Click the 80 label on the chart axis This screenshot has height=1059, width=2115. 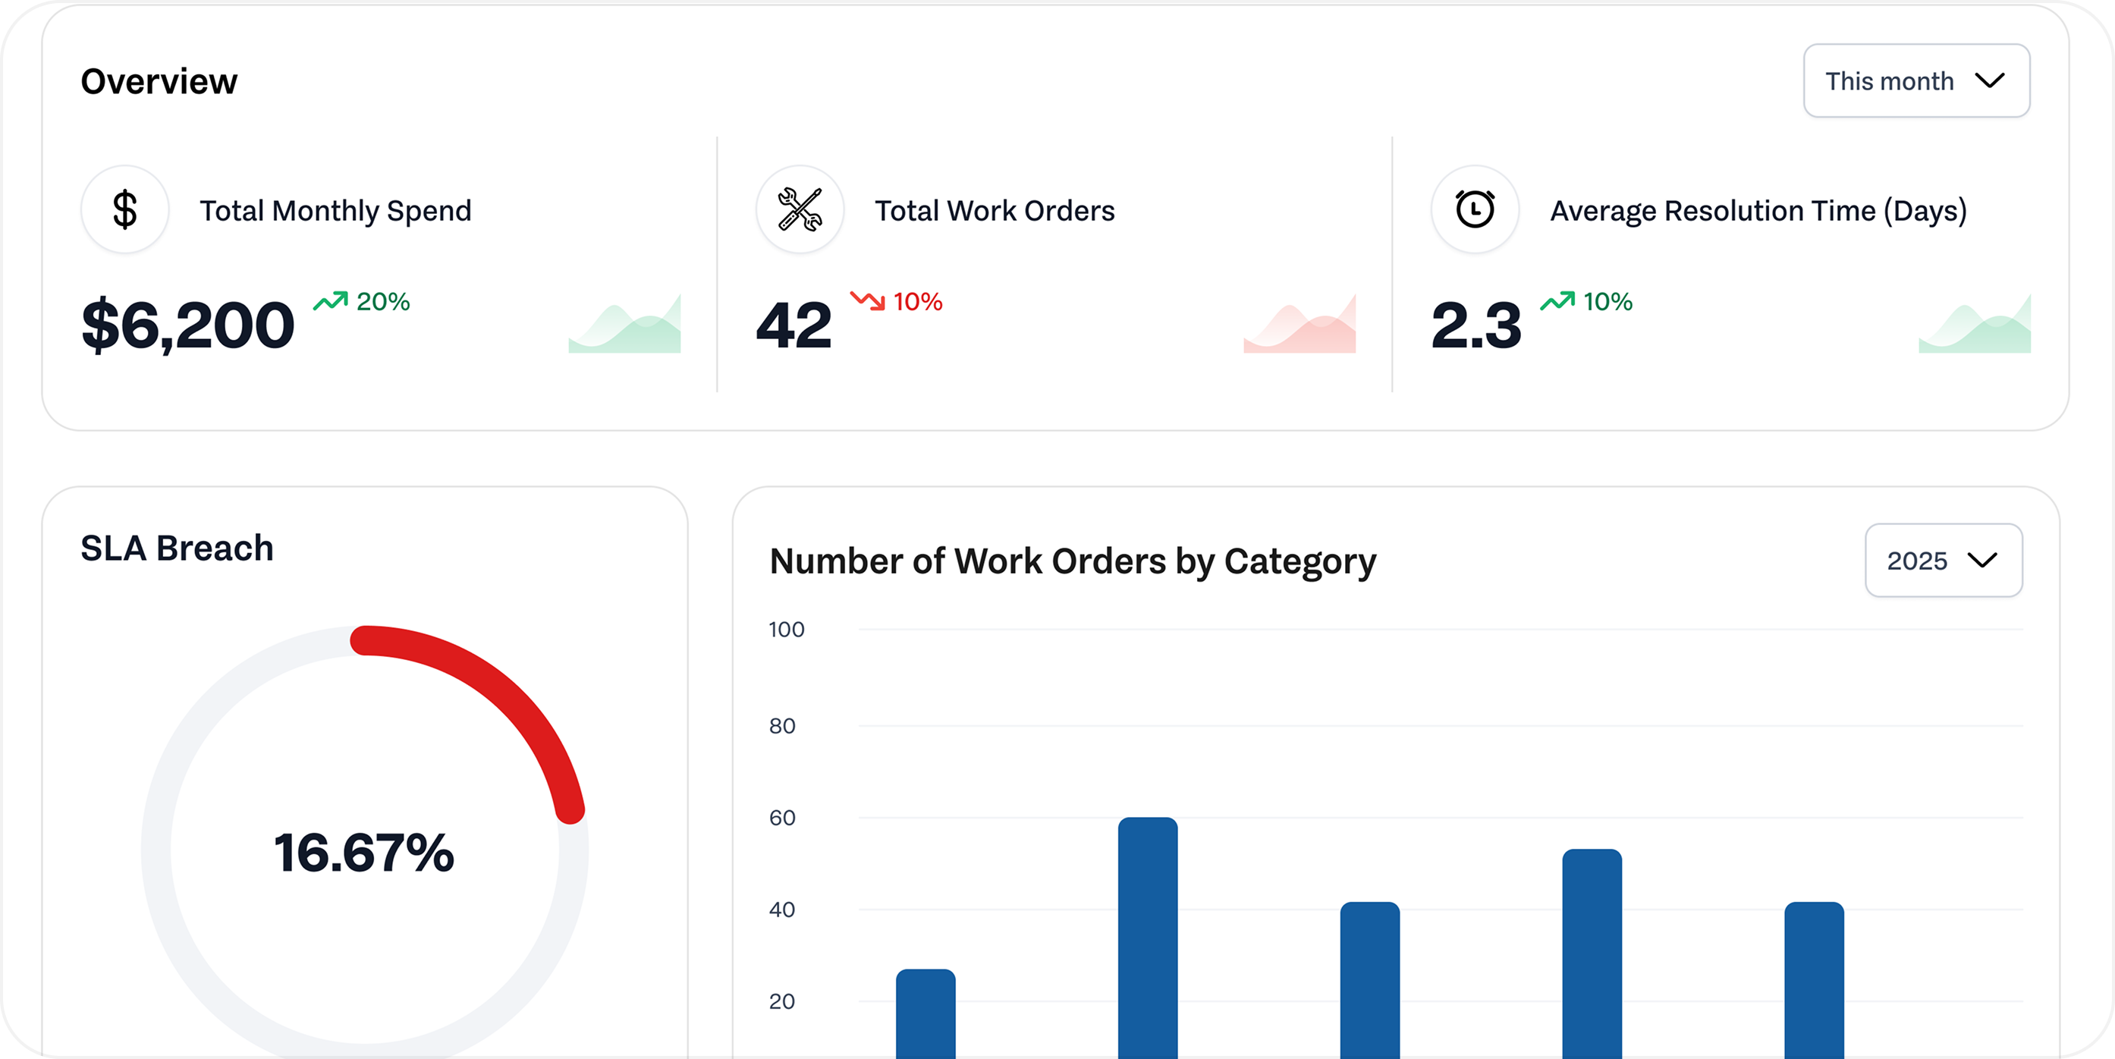point(782,726)
